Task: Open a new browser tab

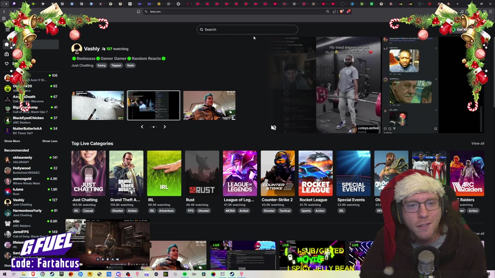Action: [457, 4]
